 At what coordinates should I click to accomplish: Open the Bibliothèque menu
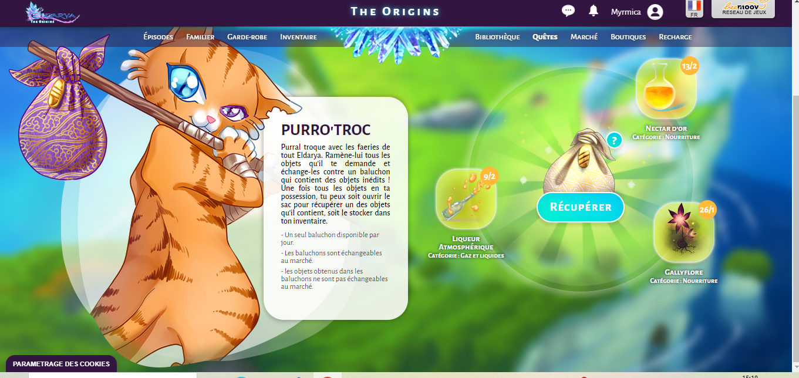[x=497, y=37]
